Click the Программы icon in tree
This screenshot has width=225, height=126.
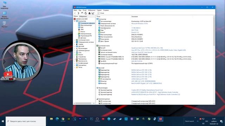click(x=77, y=59)
